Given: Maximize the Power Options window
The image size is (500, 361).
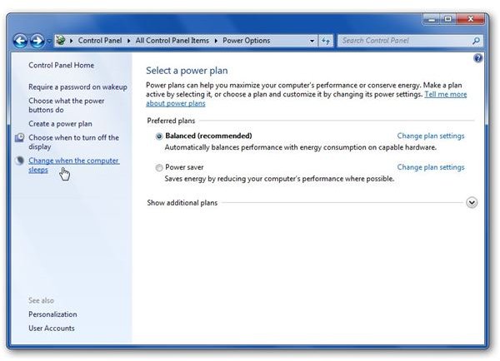Looking at the screenshot, I should click(x=447, y=19).
